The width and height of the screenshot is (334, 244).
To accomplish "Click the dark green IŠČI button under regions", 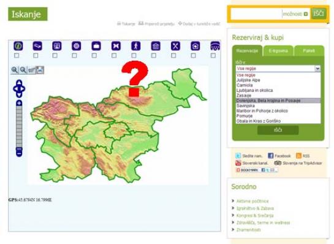I will click(x=278, y=130).
